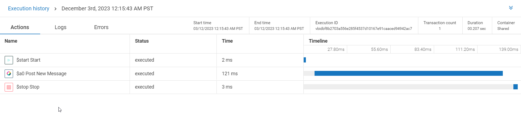The height and width of the screenshot is (132, 521).
Task: Click the Post New Message timeline bar
Action: pos(409,73)
